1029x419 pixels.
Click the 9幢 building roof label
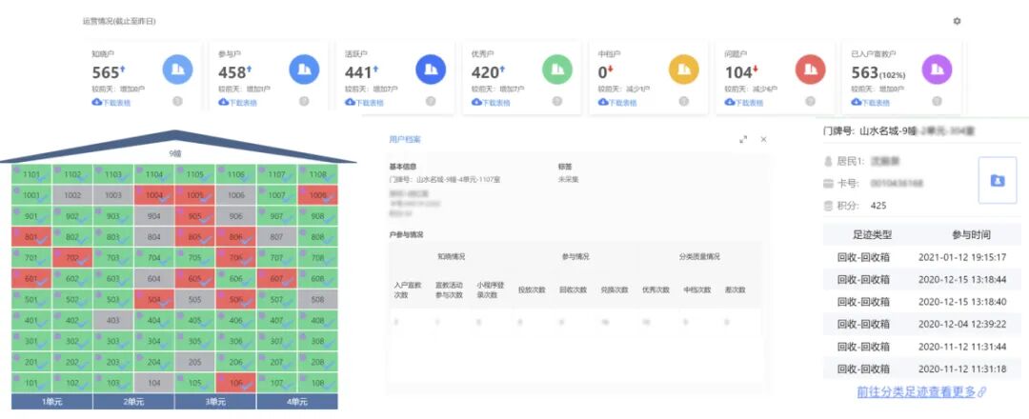click(174, 154)
